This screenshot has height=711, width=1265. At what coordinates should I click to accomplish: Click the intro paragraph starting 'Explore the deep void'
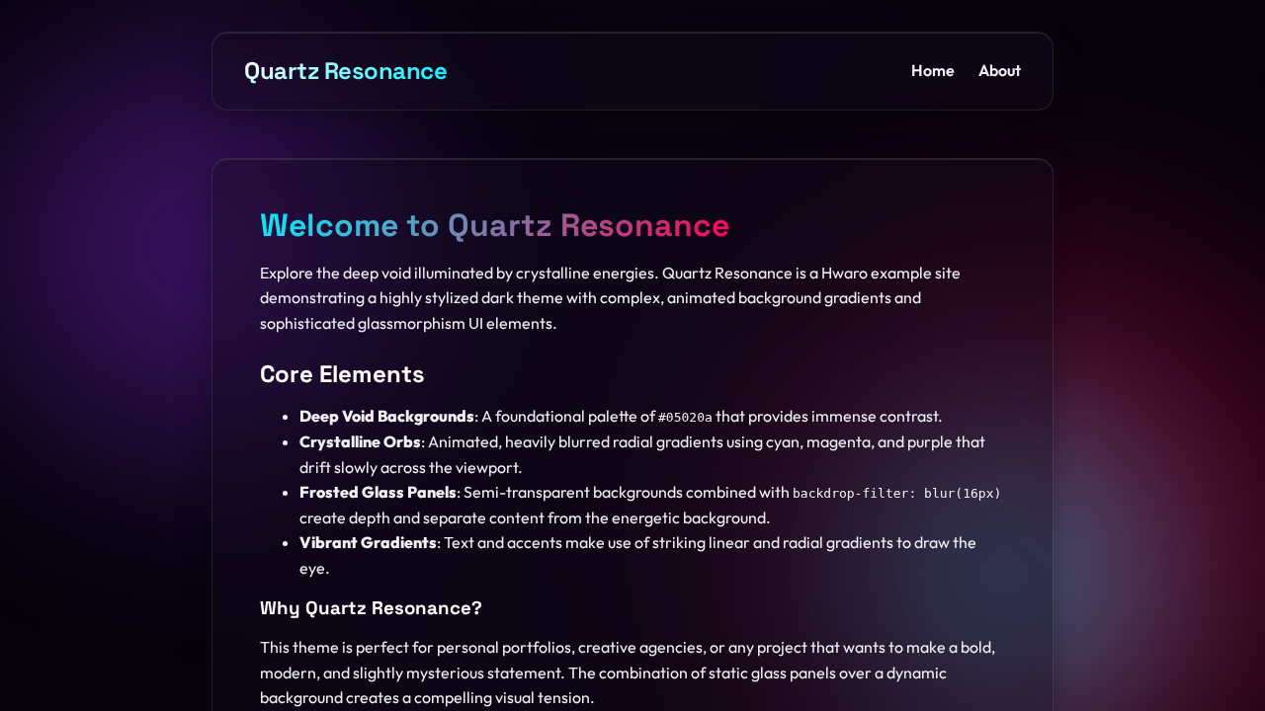632,298
